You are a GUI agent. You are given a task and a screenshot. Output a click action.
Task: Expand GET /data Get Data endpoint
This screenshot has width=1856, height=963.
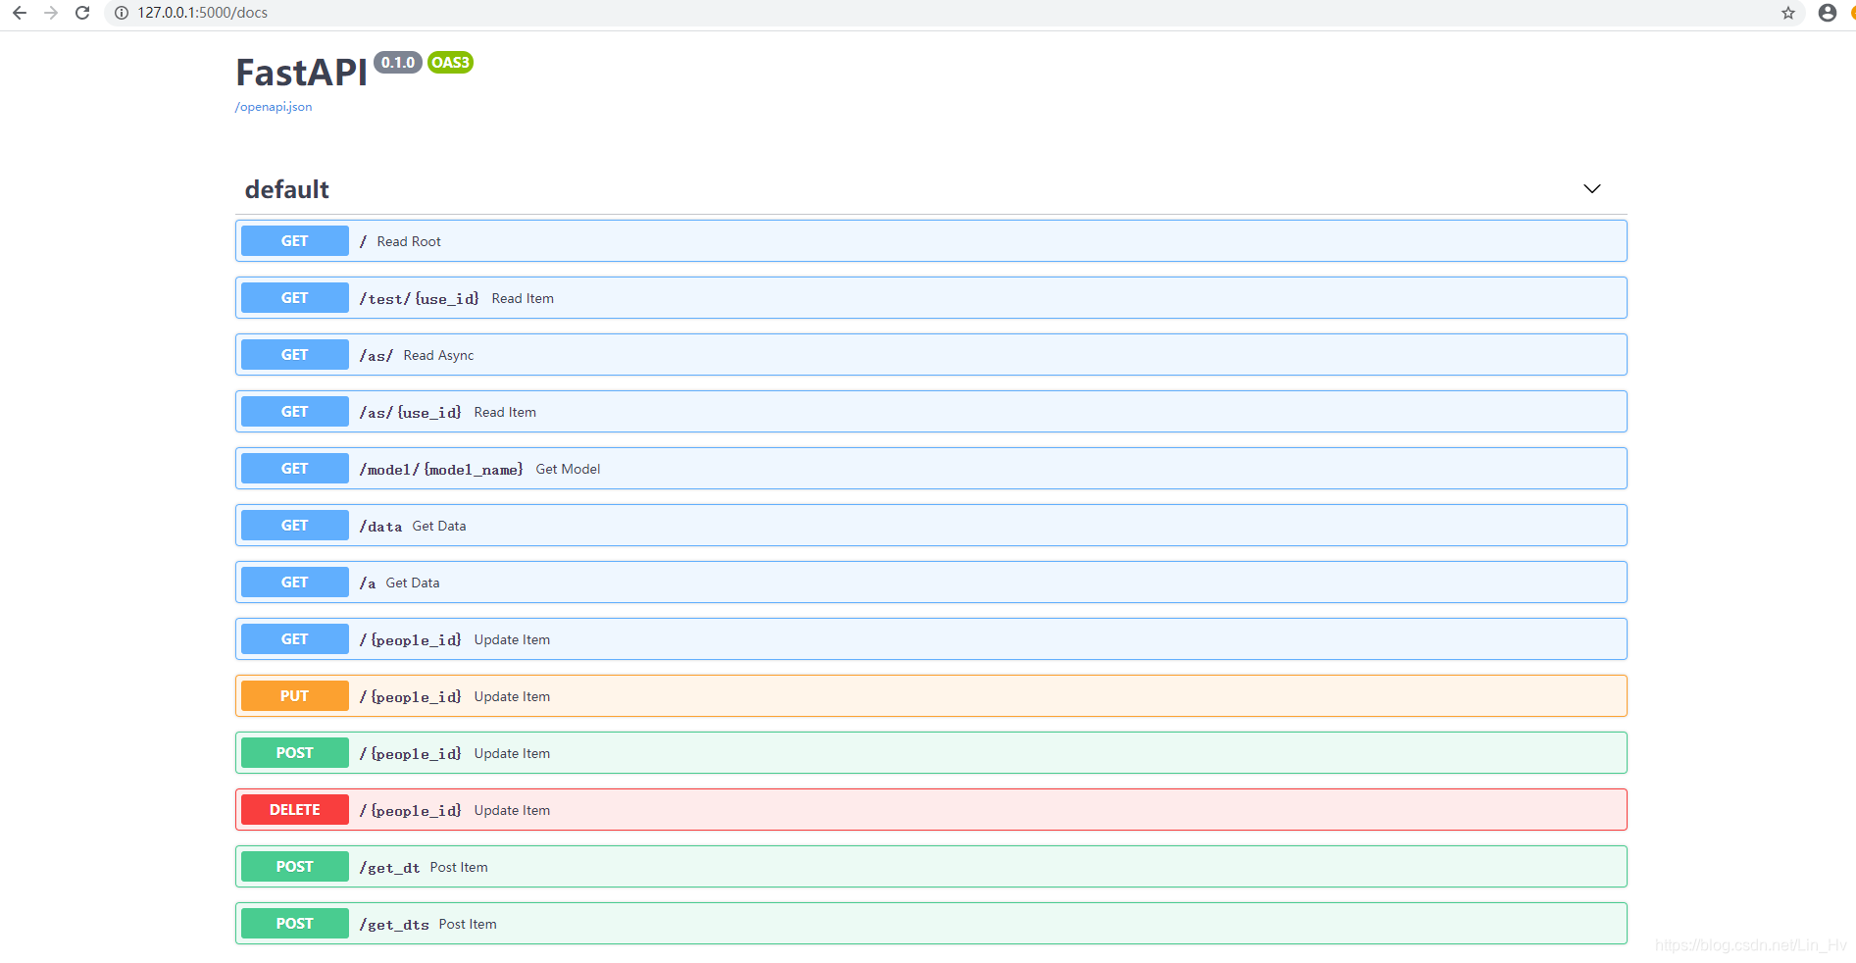click(930, 526)
